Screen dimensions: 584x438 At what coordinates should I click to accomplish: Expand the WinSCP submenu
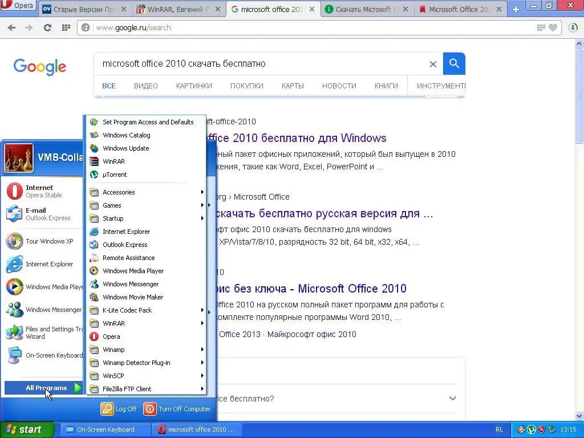tap(146, 376)
